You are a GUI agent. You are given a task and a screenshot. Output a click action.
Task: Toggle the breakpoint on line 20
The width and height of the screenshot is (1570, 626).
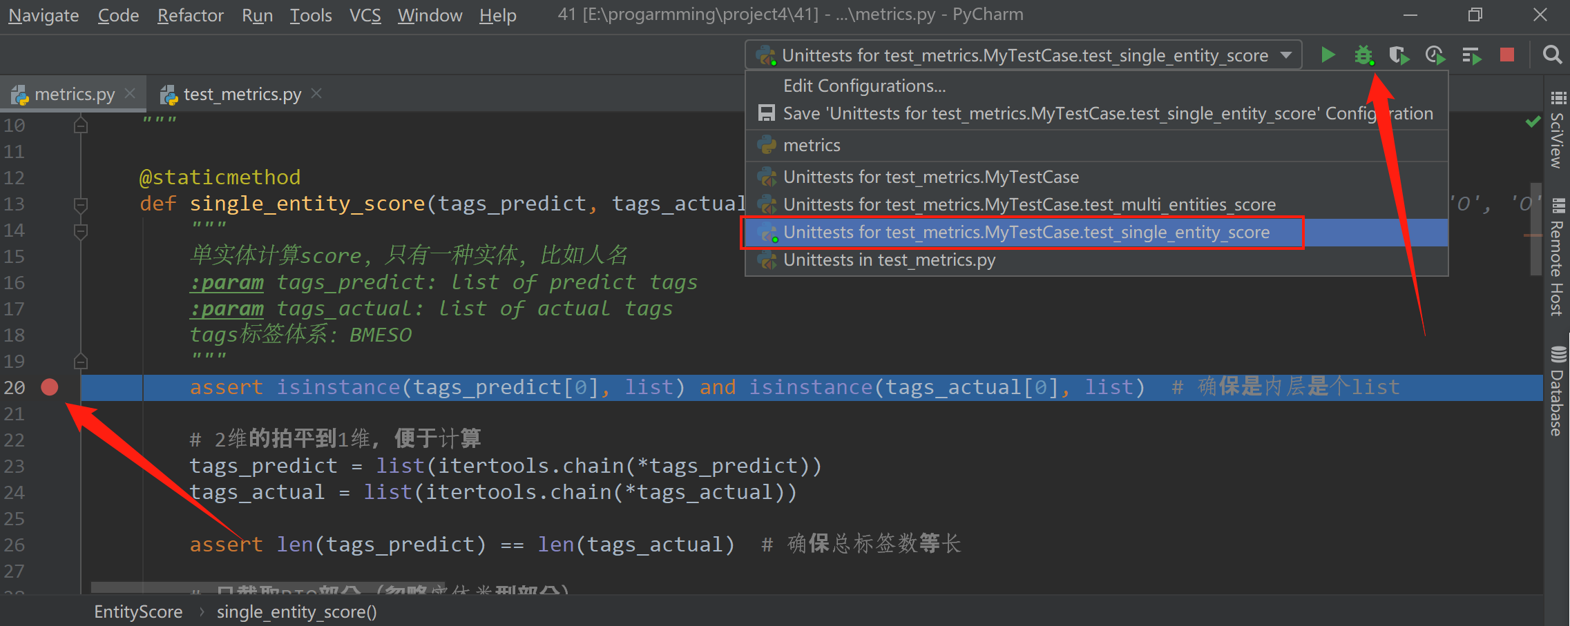click(50, 387)
